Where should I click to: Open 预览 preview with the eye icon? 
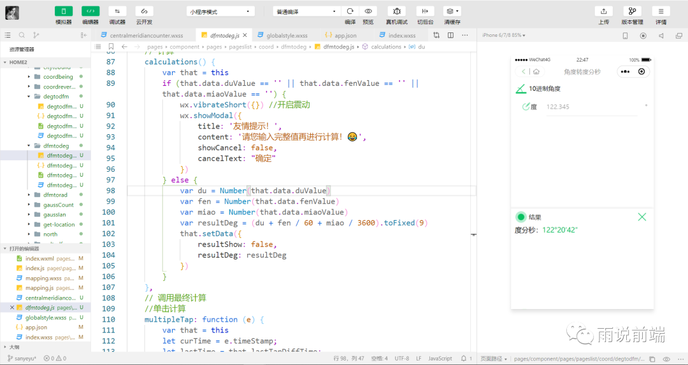[x=368, y=11]
